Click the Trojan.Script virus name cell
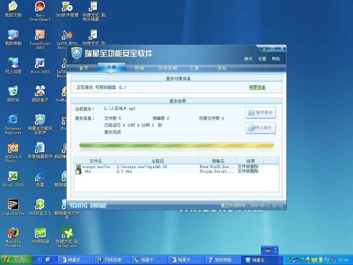Screen dimensions: 353x265 pyautogui.click(x=217, y=171)
